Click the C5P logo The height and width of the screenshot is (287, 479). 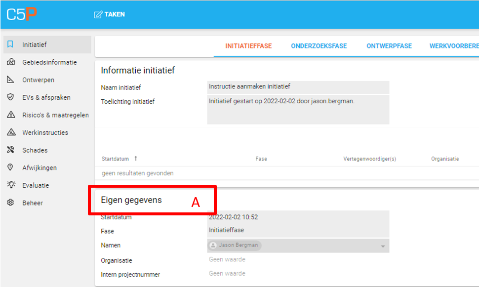click(x=22, y=14)
